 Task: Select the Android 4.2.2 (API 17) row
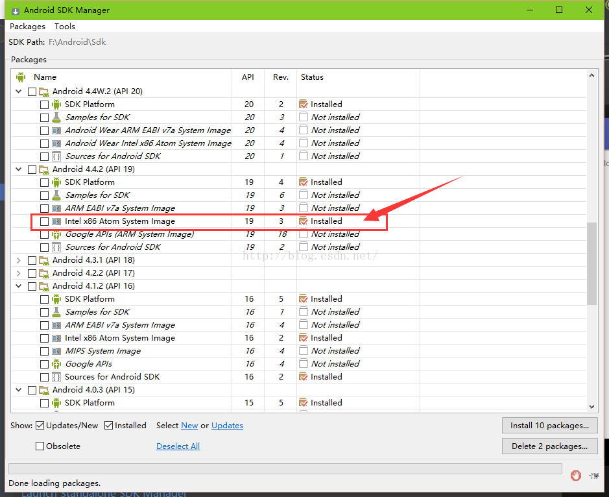(299, 273)
